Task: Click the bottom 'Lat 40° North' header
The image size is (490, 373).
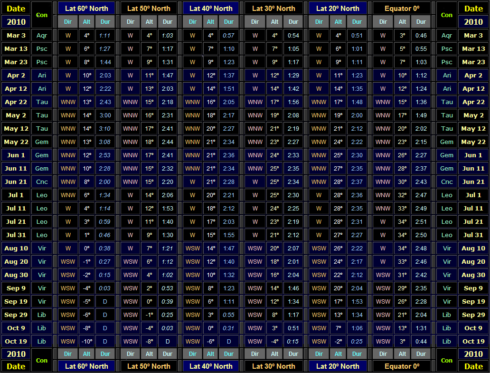Action: click(211, 366)
